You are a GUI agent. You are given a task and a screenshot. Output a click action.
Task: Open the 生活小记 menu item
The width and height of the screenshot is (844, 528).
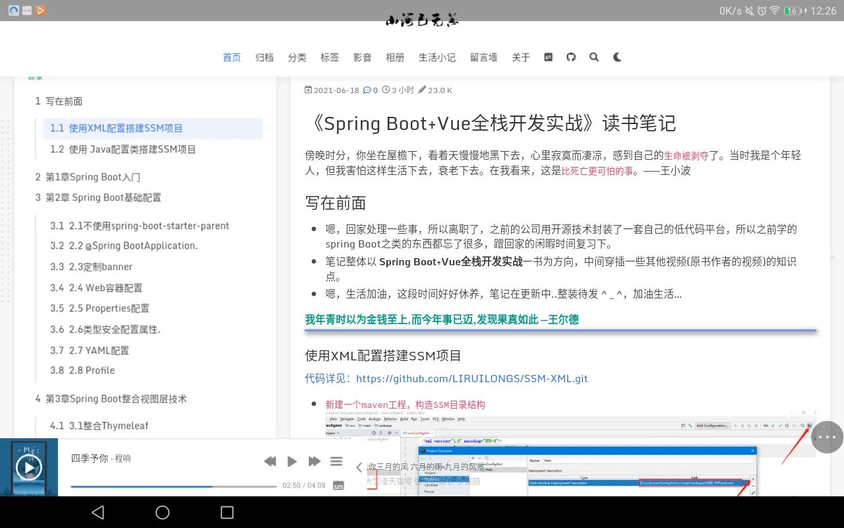(x=437, y=57)
